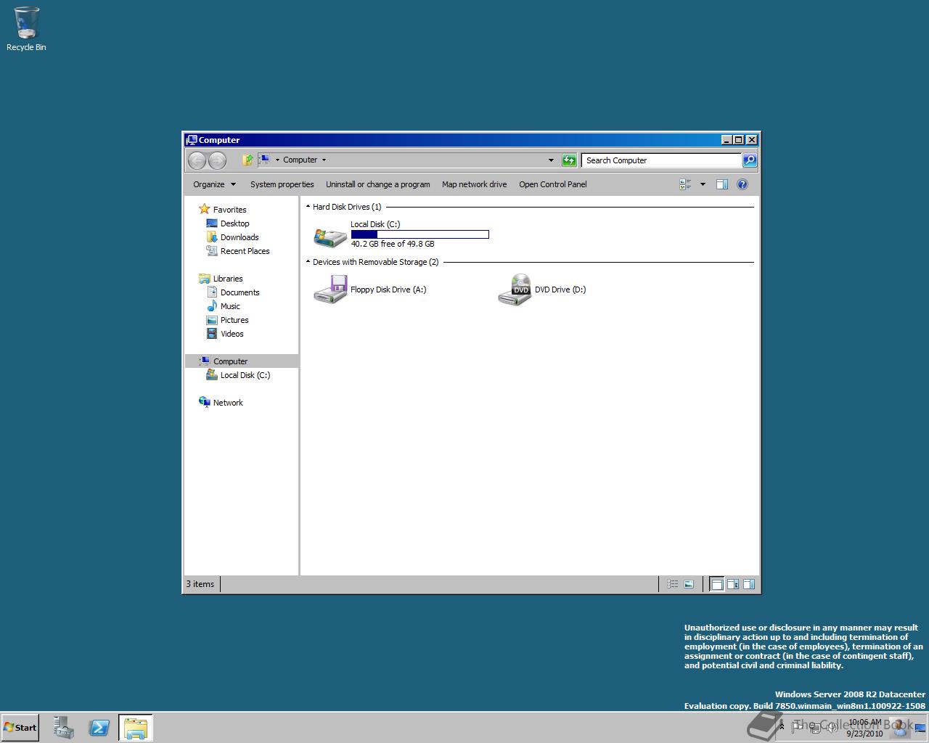Viewport: 929px width, 743px height.
Task: Click the Up one level folder icon
Action: [x=247, y=160]
